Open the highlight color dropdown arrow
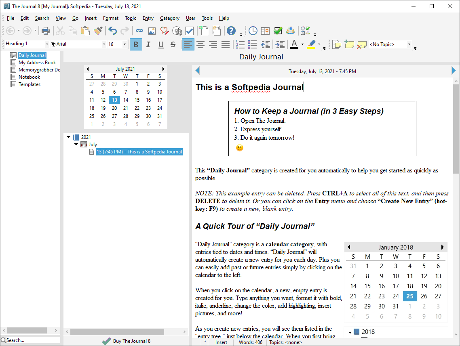Screen dimensions: 460x346 (x=319, y=44)
